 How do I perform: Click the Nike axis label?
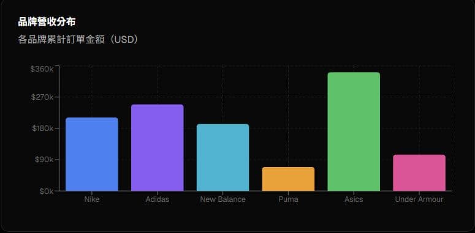(92, 199)
